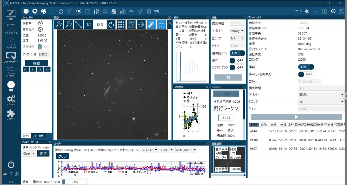The image size is (347, 185).
Task: Switch to the フォーカサー tab
Action: click(x=38, y=136)
